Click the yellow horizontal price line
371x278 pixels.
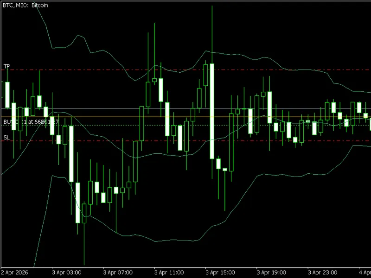(185, 117)
